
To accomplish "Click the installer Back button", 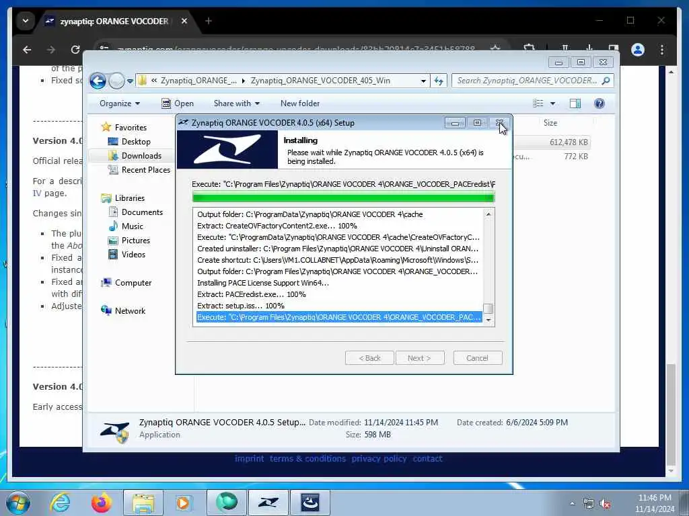I will [369, 358].
